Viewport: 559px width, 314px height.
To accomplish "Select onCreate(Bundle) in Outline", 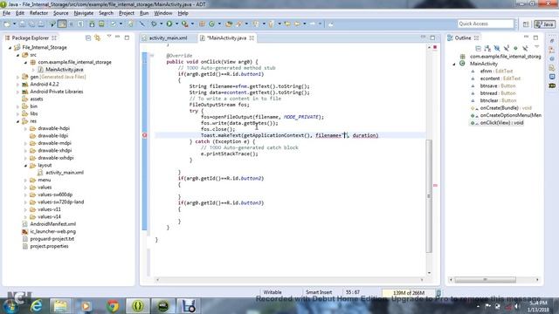I will [506, 108].
